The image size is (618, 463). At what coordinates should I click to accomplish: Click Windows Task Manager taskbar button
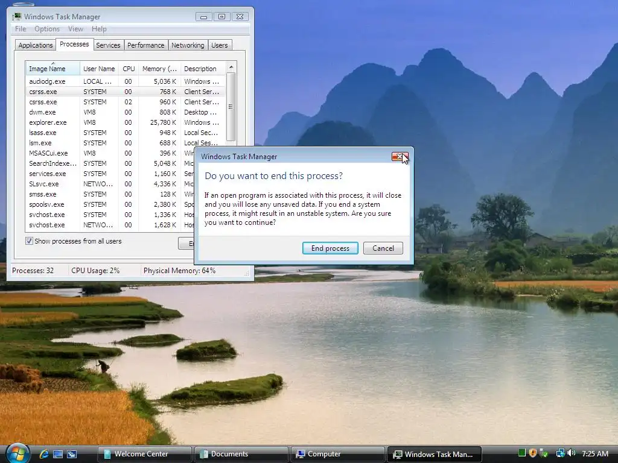[x=434, y=454]
